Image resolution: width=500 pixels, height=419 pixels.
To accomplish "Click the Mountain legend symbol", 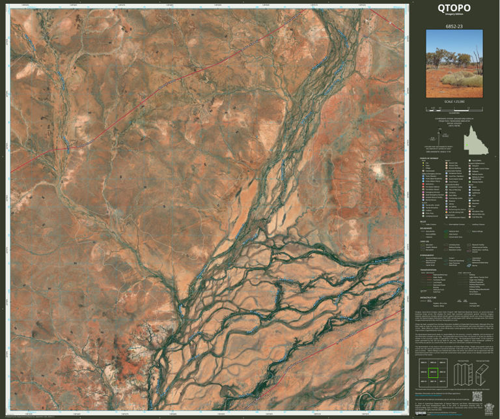I will tap(469, 203).
